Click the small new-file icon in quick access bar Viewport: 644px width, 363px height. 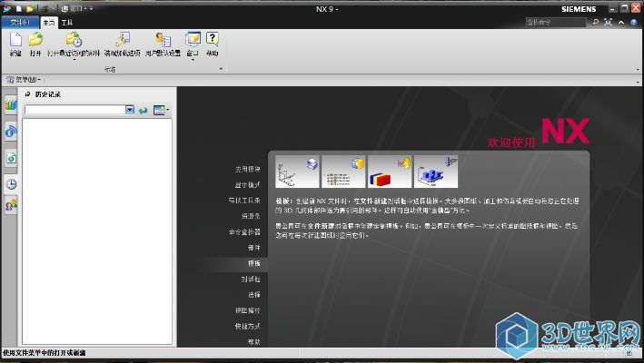(x=19, y=8)
